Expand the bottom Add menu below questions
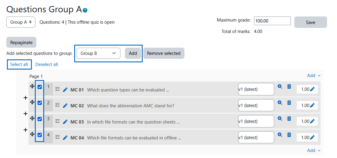Screen dimensions: 337x158 [314, 151]
